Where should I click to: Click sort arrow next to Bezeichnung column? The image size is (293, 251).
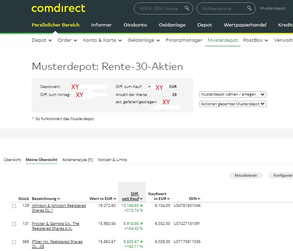coord(59,199)
